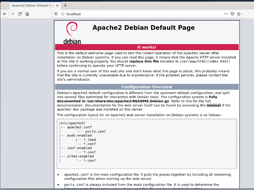Open the page actions three-dot menu

coord(226,14)
